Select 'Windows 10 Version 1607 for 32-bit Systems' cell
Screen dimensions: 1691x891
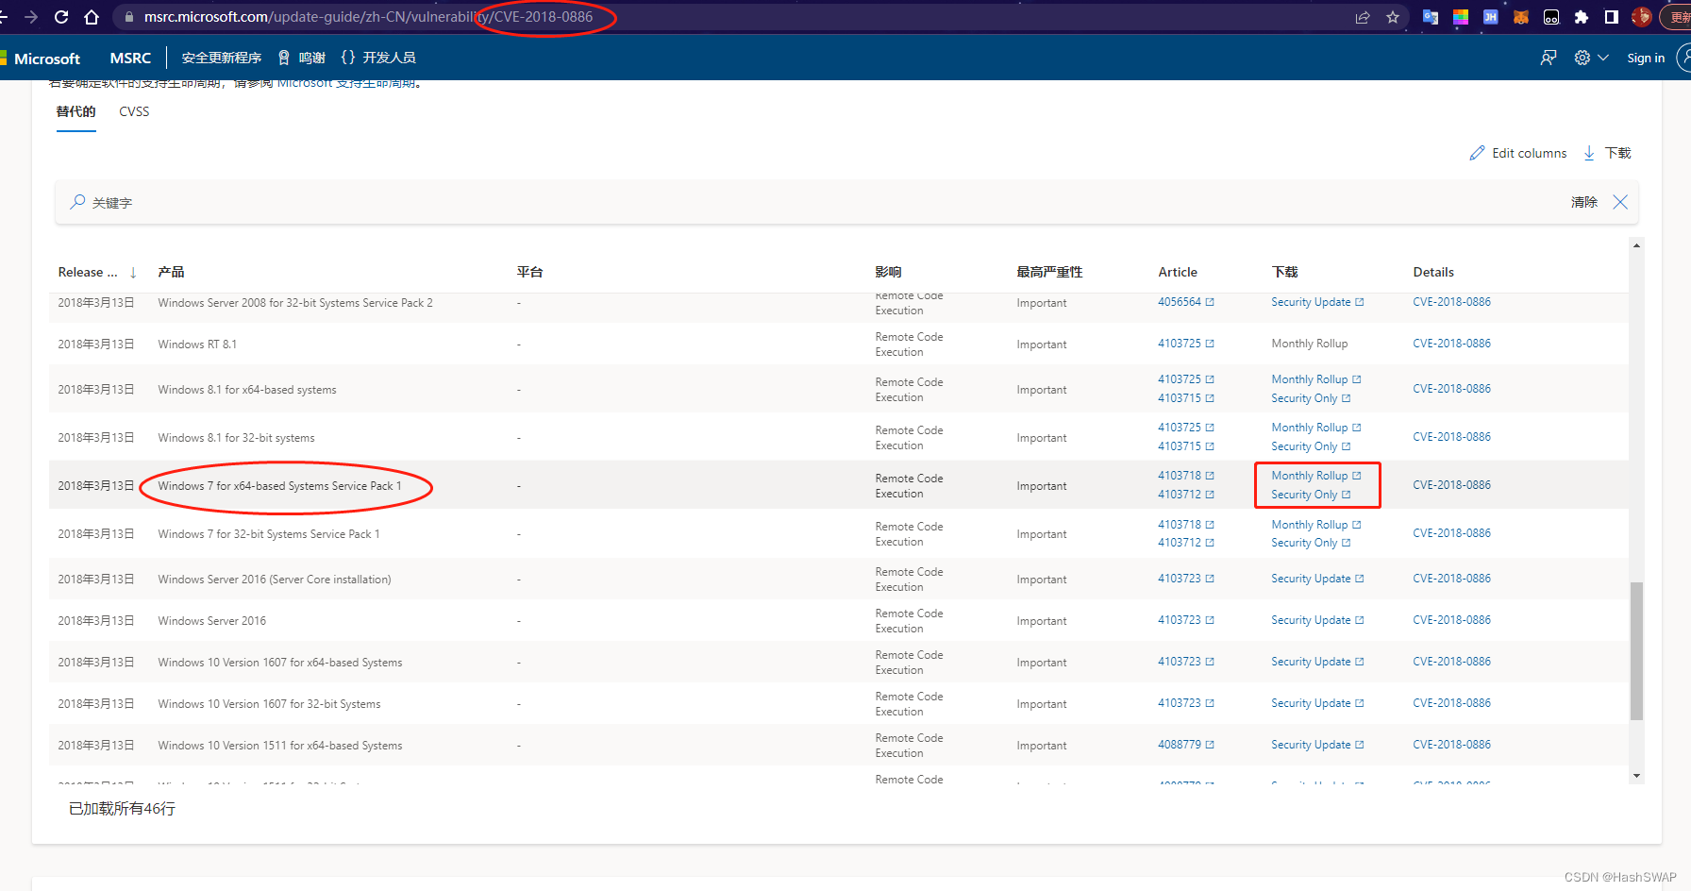[x=269, y=704]
